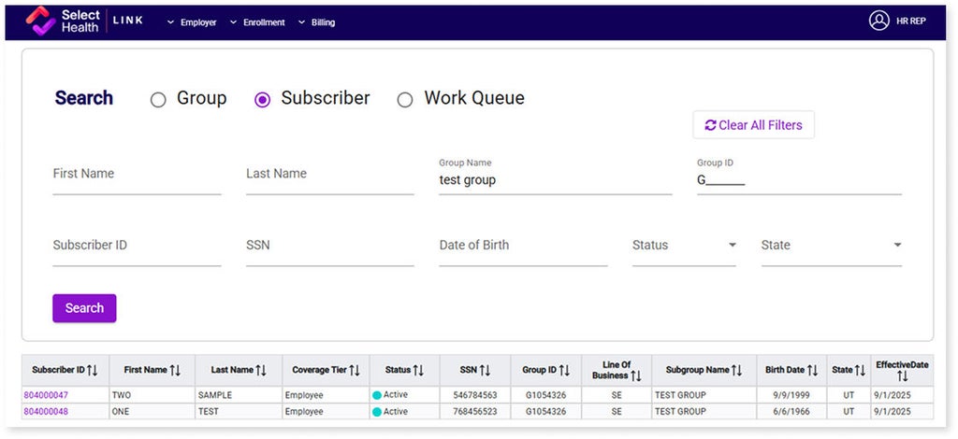958x439 pixels.
Task: Sort table by Last Name arrows
Action: (x=261, y=370)
